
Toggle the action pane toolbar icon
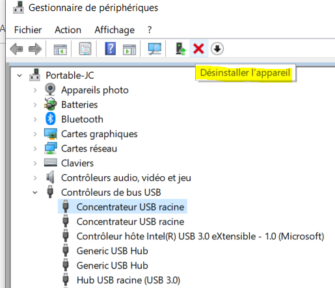pos(129,49)
